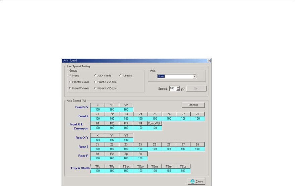The width and height of the screenshot is (295, 186).
Task: Click the Conv.Wdth header cell
Action: click(x=155, y=123)
